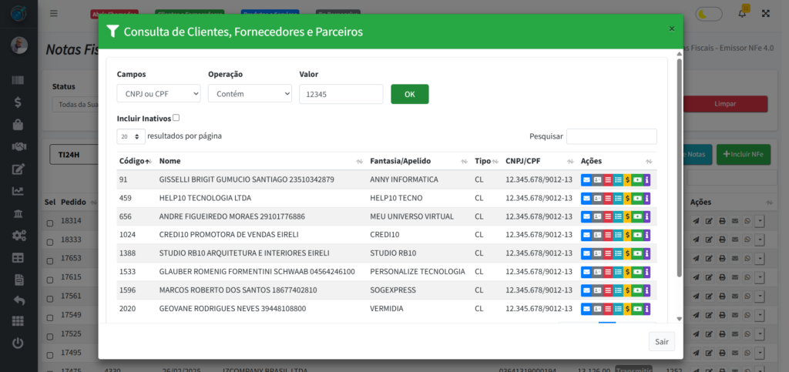Sort the table by Nome column header
The image size is (789, 372).
[x=170, y=161]
